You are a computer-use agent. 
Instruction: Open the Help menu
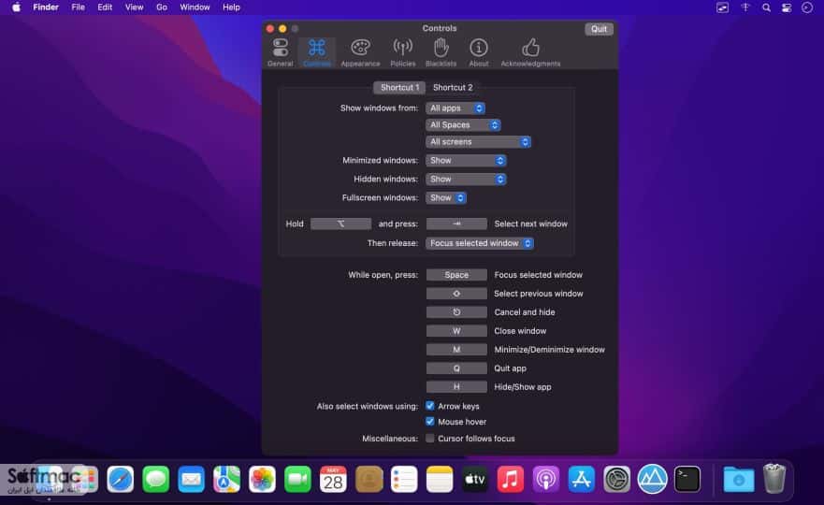coord(231,7)
